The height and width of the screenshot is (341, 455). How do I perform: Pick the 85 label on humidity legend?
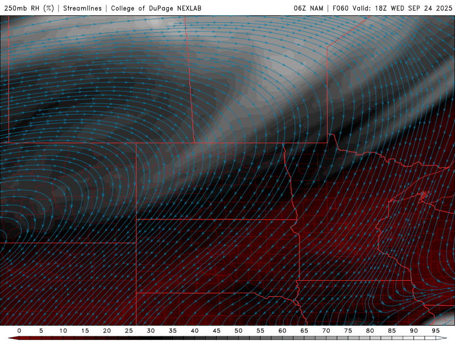point(392,331)
